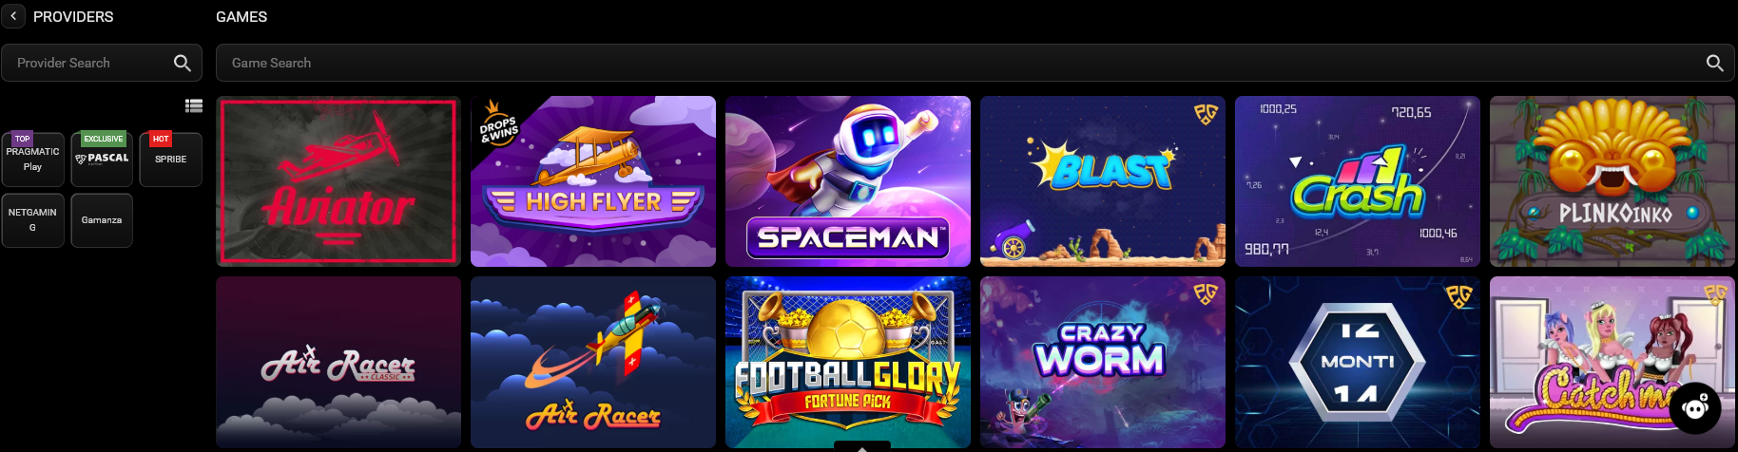Launch the High Flyer game
1738x452 pixels.
(593, 181)
